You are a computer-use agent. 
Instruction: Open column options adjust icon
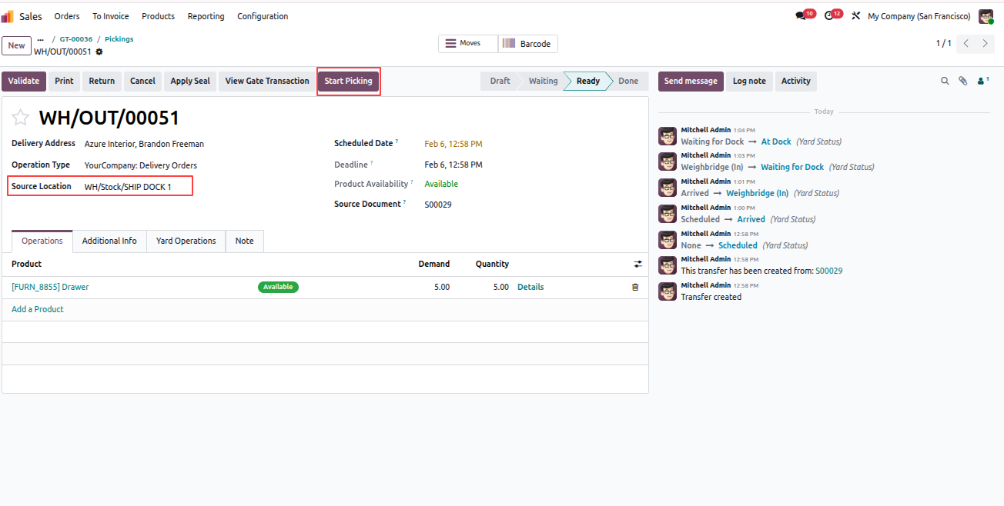click(x=638, y=264)
